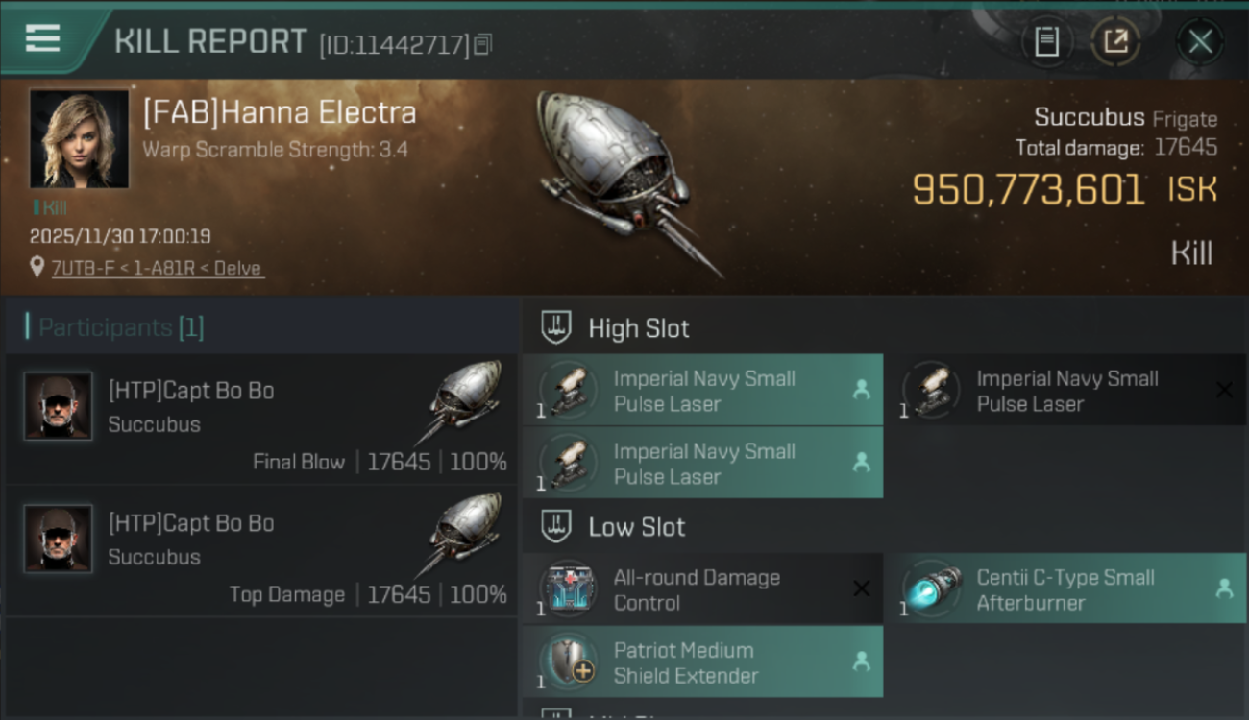Click the X mark on All-round Damage Control
Screen dimensions: 1249x720
tap(862, 588)
